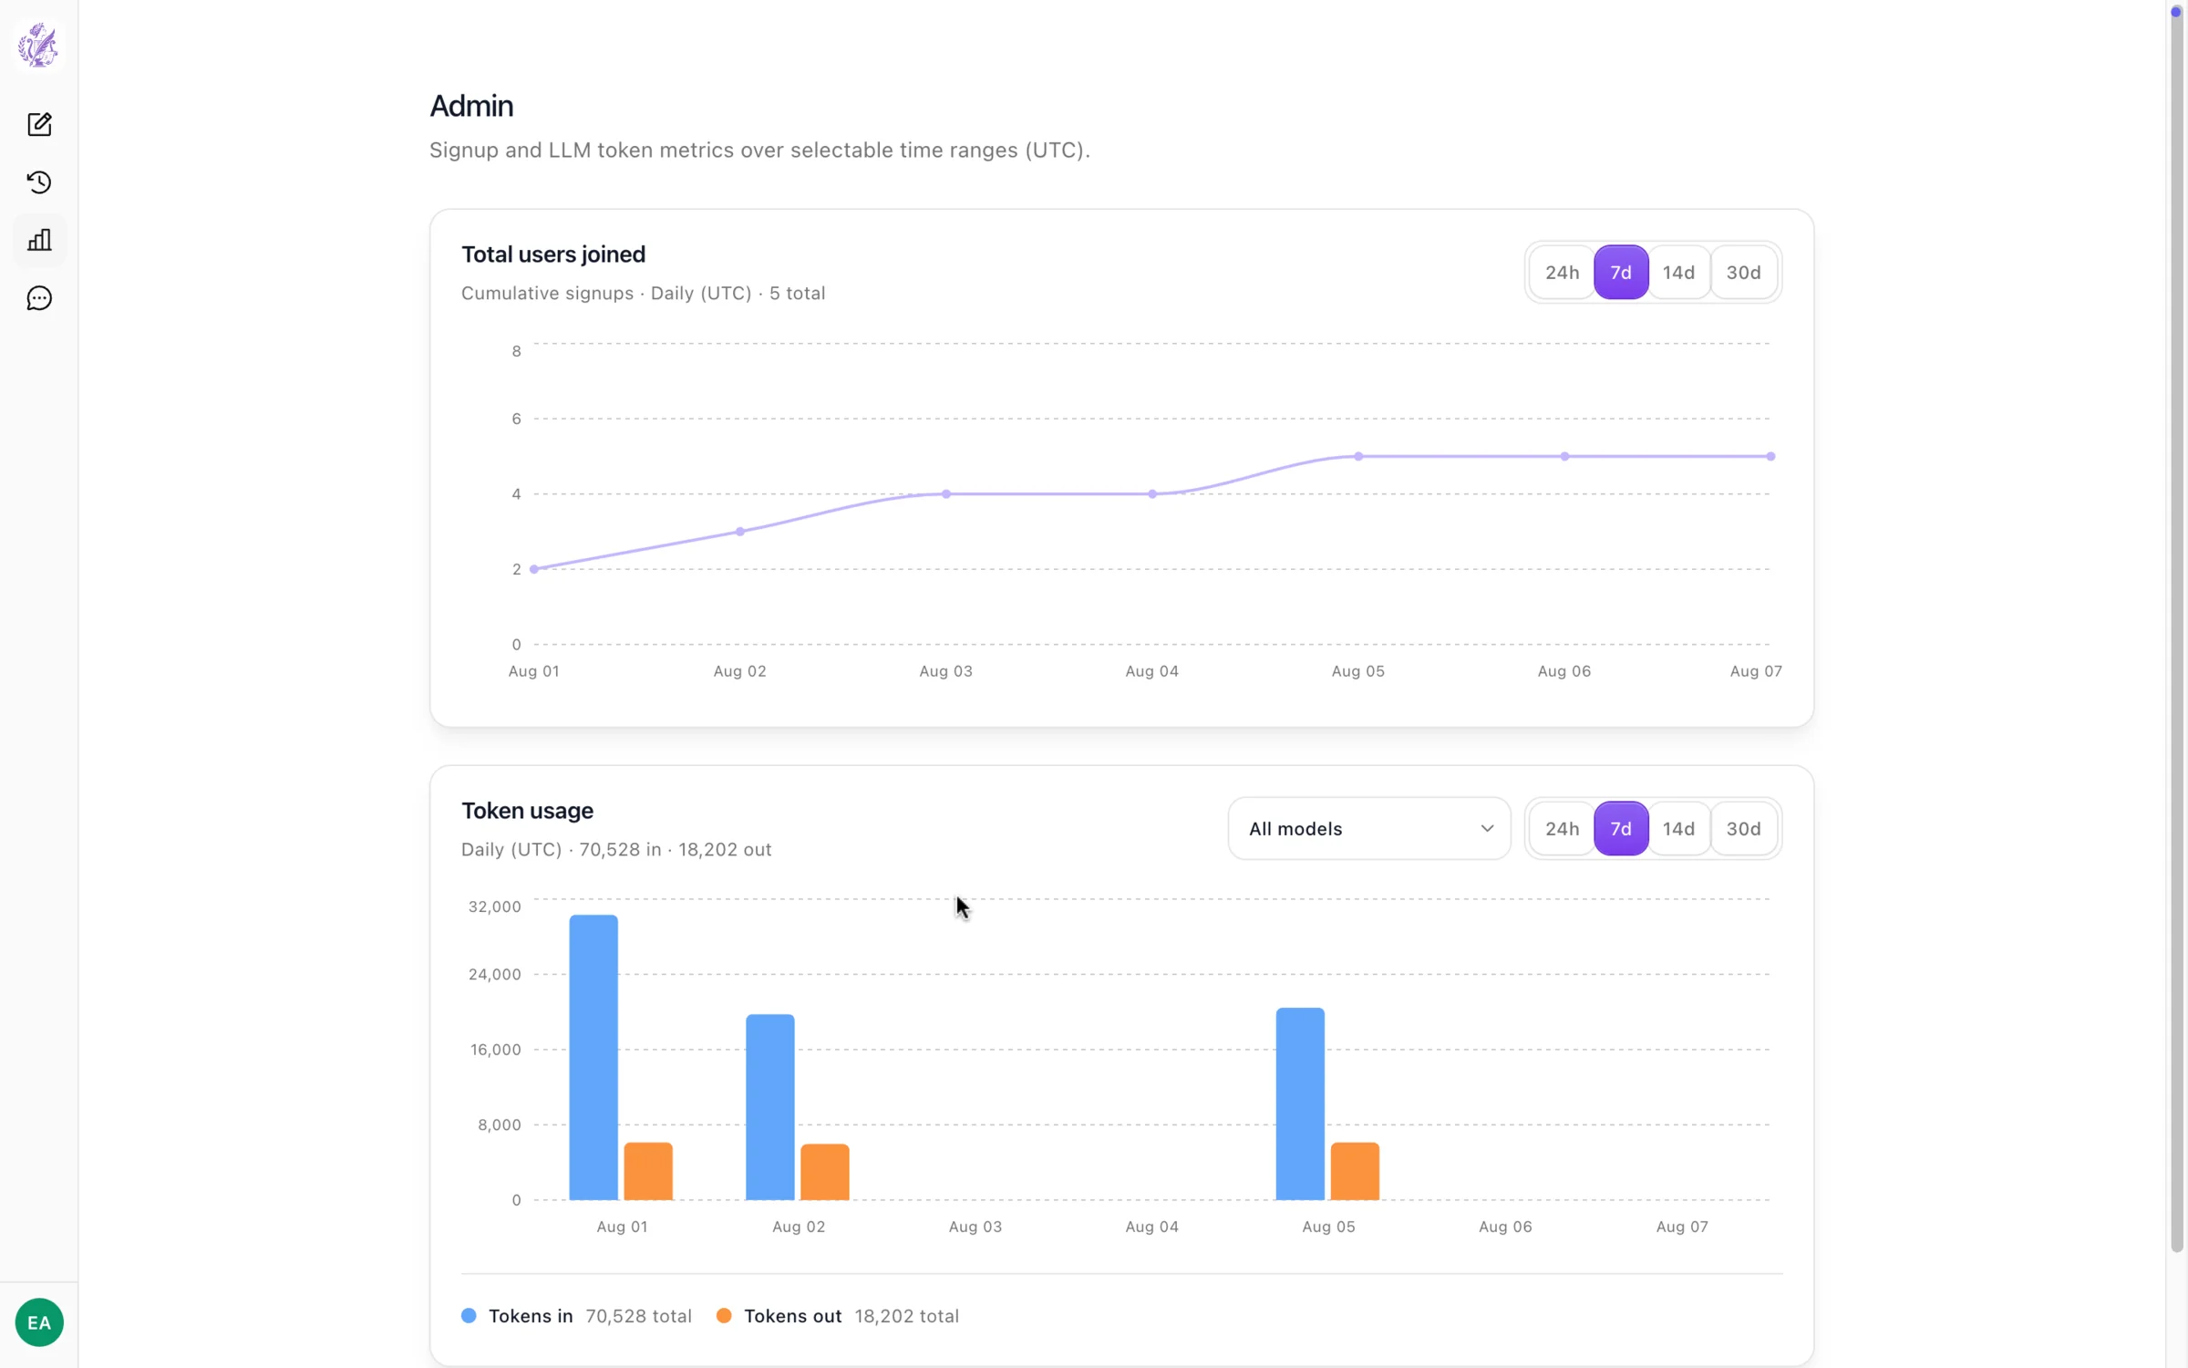Viewport: 2188px width, 1368px height.
Task: Click the 8,000 y-axis label
Action: coord(500,1124)
